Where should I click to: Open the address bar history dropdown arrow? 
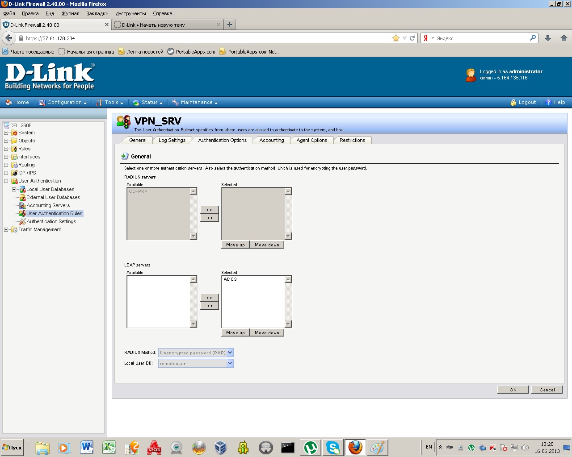(x=404, y=38)
